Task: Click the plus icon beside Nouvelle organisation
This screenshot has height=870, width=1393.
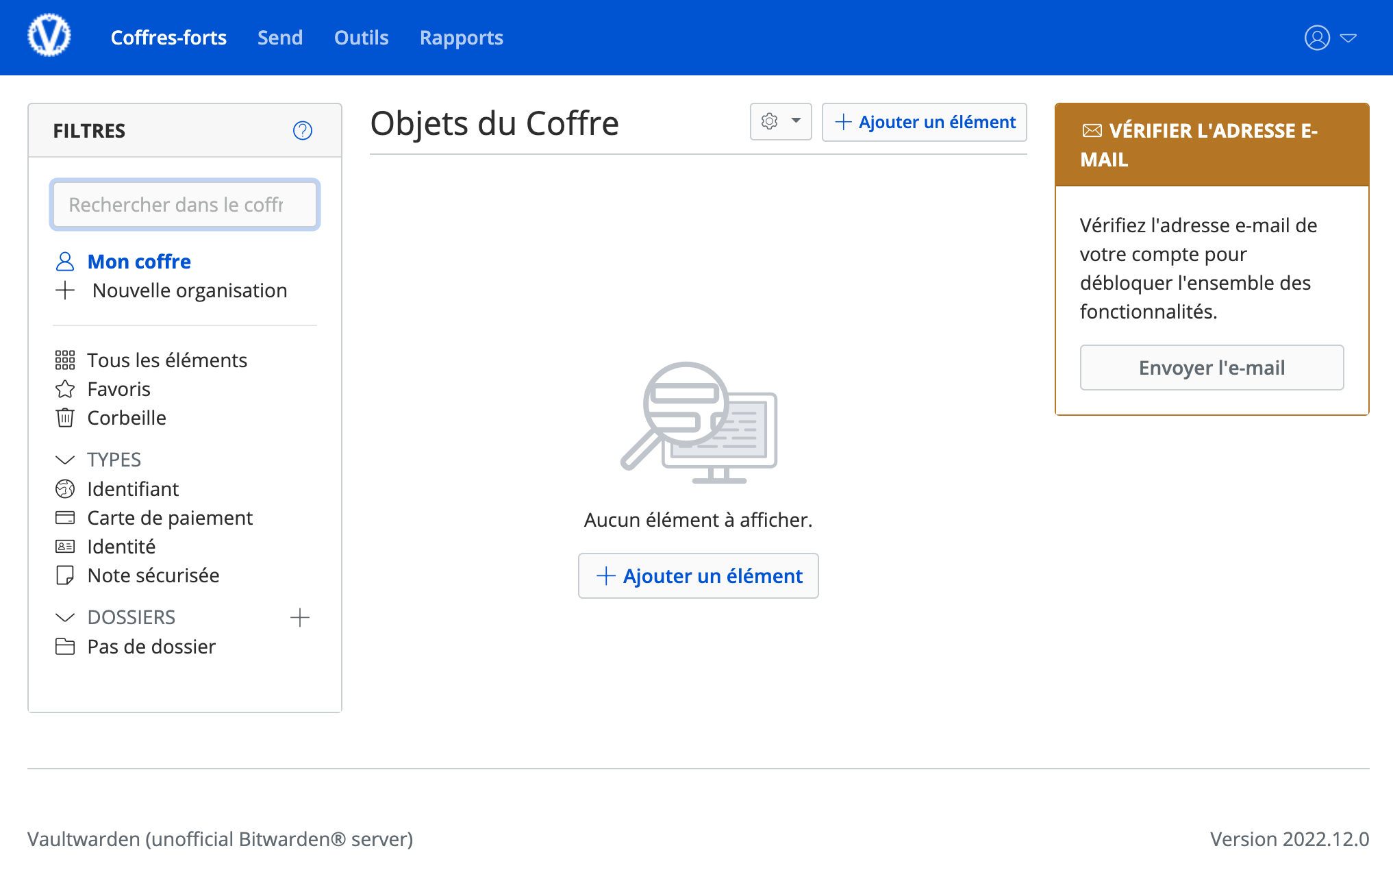Action: [x=65, y=290]
